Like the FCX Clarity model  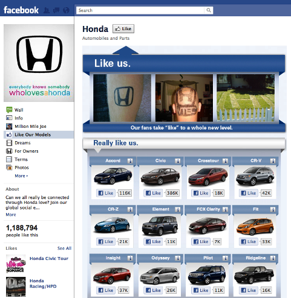[201, 242]
